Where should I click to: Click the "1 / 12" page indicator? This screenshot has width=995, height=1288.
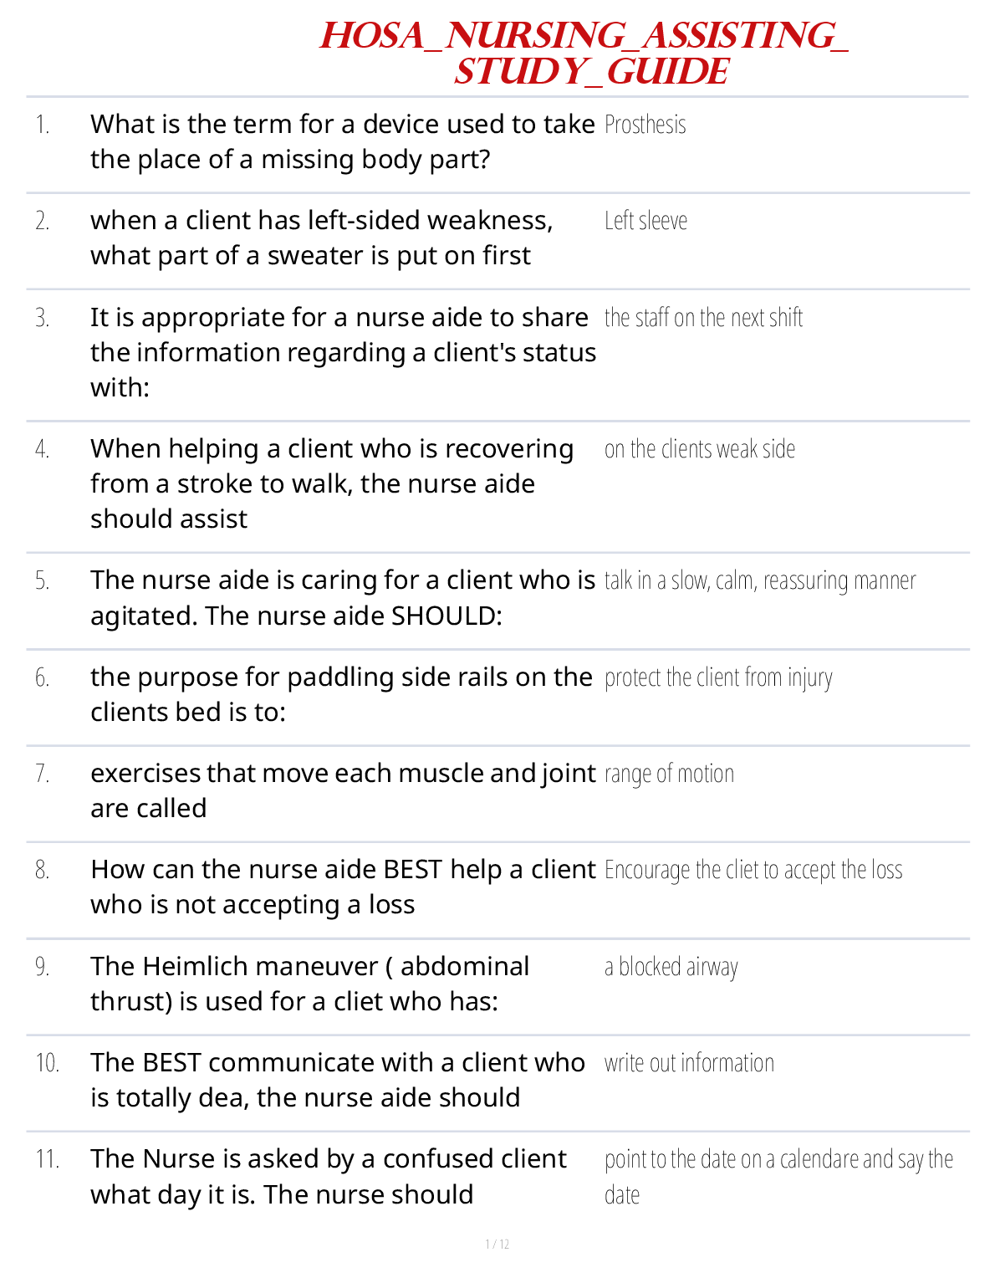click(497, 1245)
